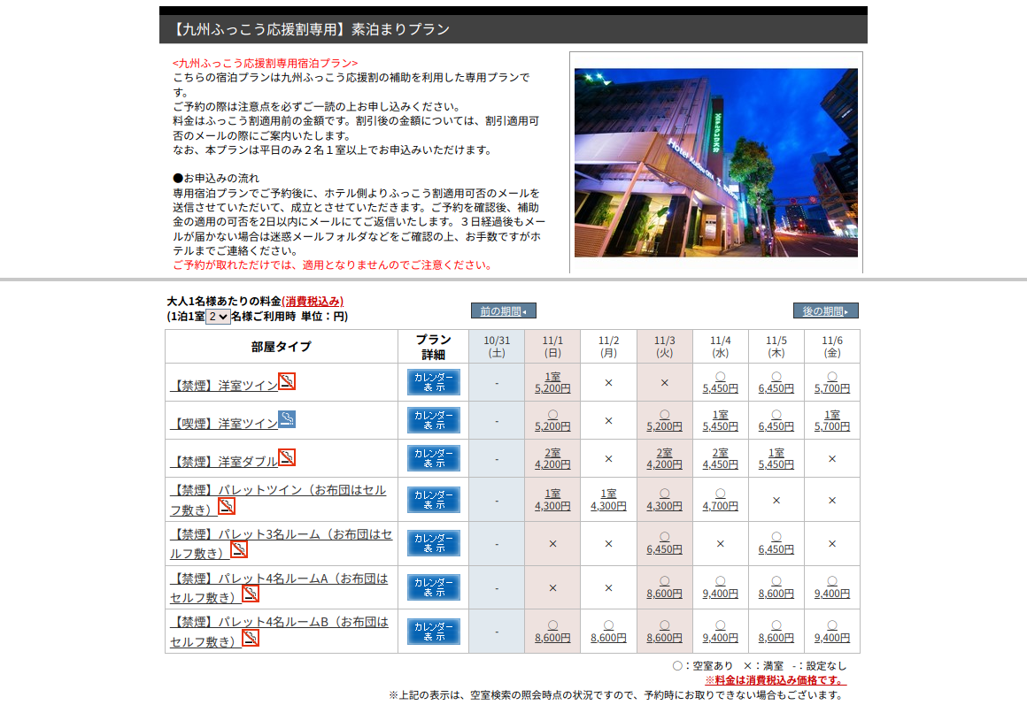Image resolution: width=1027 pixels, height=705 pixels.
Task: Click no-smoking icon beside 【禁煙】洋室ダブル
Action: [x=287, y=457]
